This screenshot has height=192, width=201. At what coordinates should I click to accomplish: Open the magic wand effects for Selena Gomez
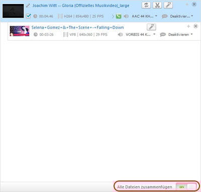[x=151, y=27]
